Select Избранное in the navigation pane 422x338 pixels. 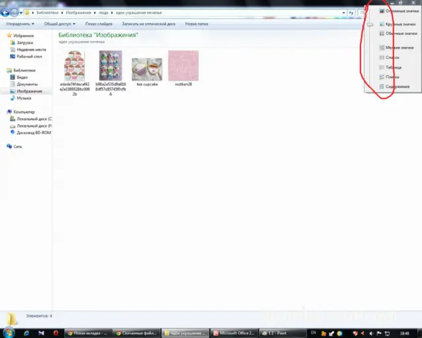coord(20,36)
